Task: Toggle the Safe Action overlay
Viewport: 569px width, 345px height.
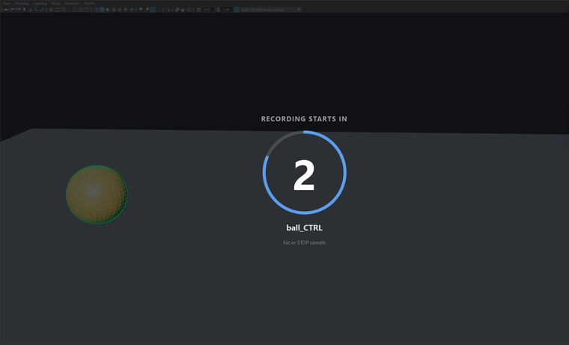Action: [x=81, y=10]
